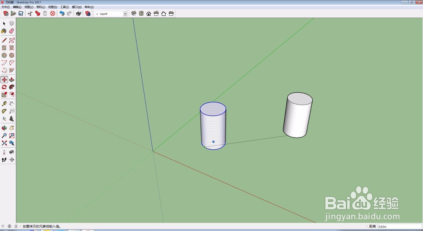
Task: Open the Model Info icon
Action: click(x=88, y=14)
